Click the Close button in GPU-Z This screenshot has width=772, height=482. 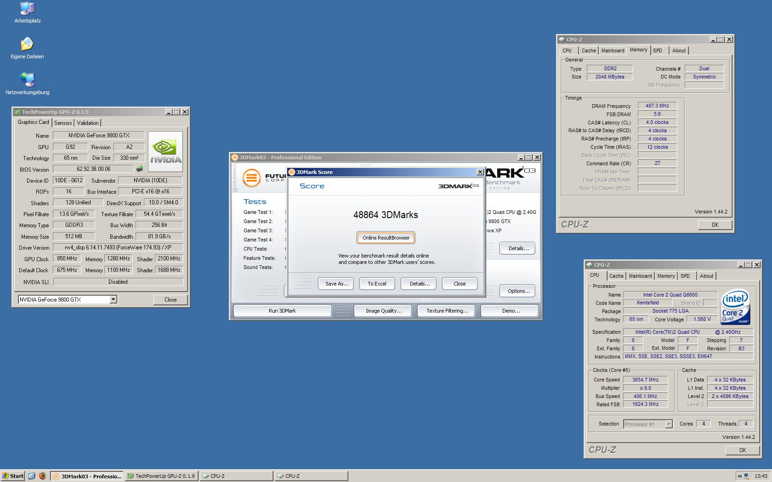pyautogui.click(x=170, y=300)
